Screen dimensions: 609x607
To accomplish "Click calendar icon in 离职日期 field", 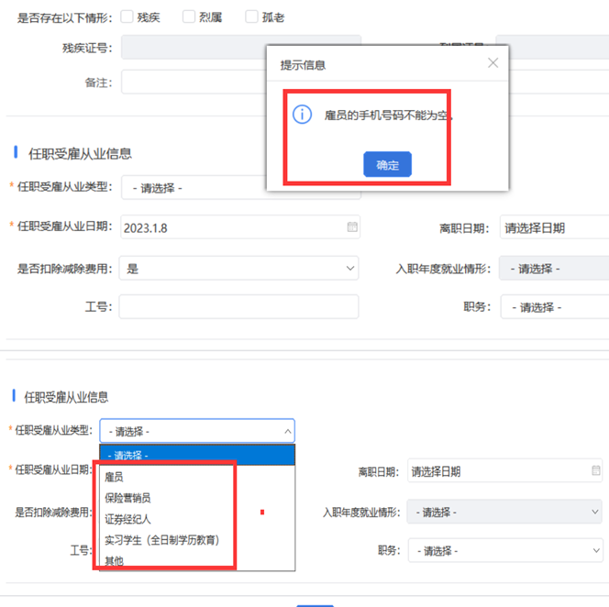I will click(595, 471).
